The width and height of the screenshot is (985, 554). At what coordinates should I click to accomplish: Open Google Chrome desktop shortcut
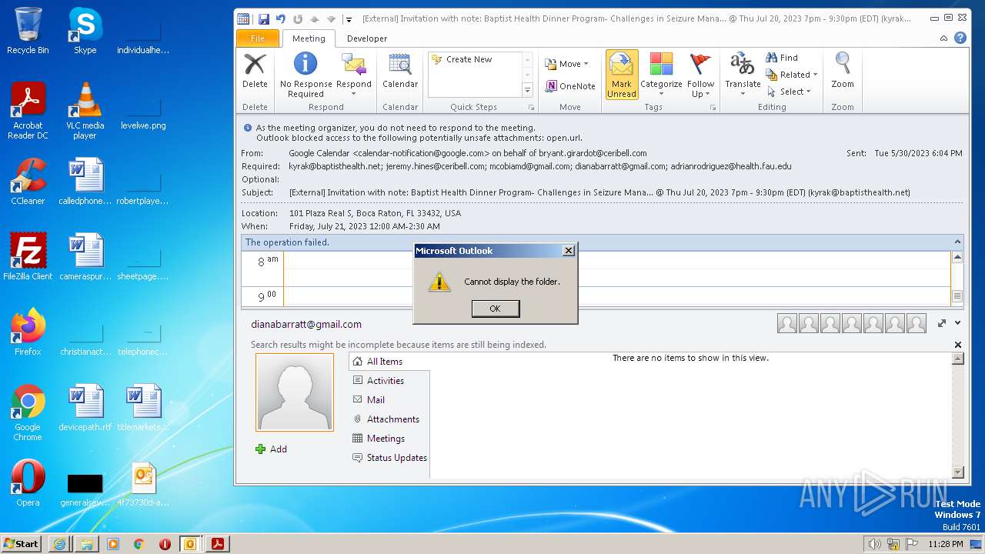point(28,412)
